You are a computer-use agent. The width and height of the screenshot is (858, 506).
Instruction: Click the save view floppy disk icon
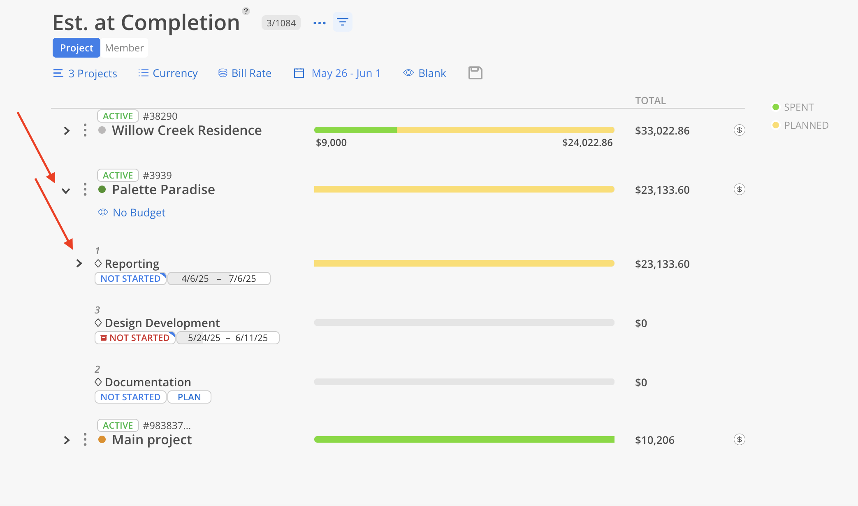pyautogui.click(x=475, y=73)
